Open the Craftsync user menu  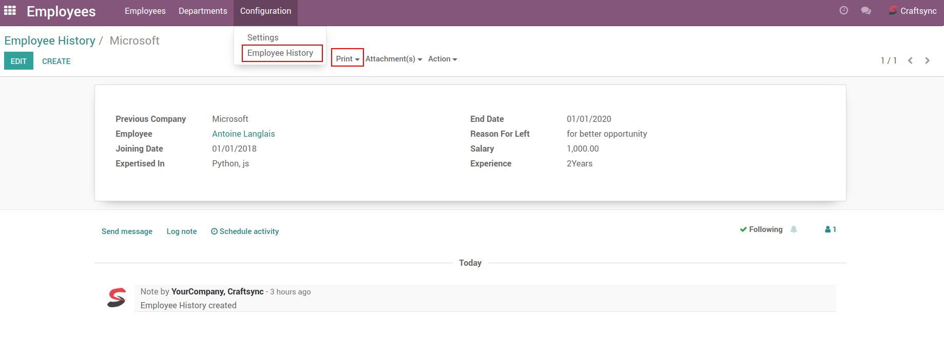tap(913, 11)
